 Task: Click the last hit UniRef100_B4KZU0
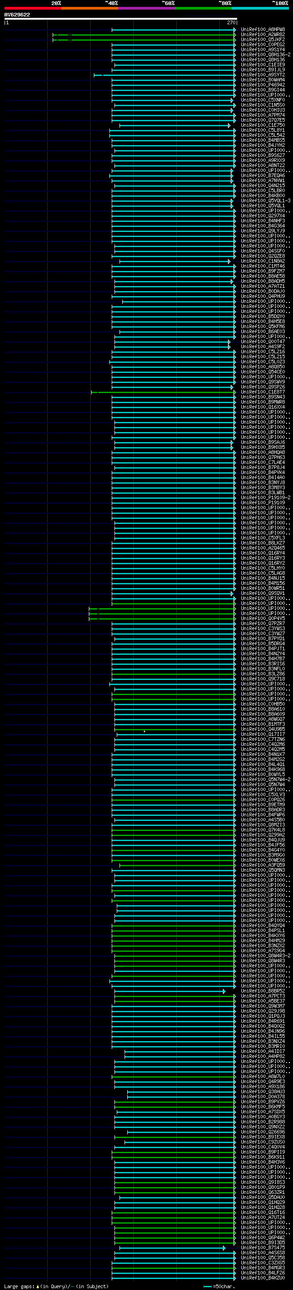[x=262, y=1278]
